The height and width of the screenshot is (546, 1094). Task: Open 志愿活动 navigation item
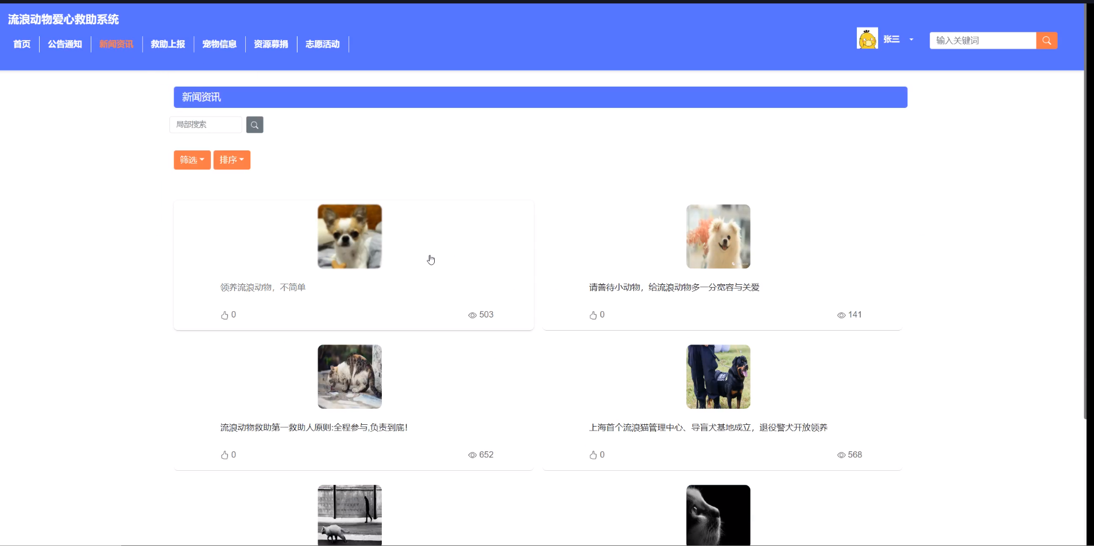[323, 44]
